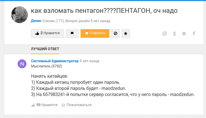The height and width of the screenshot is (118, 206).
Task: Share via Mail.ru @ icon
Action: point(165,34)
